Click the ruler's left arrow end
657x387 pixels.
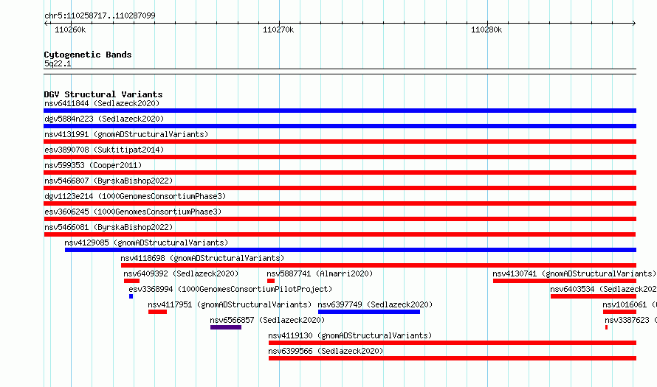[x=46, y=24]
